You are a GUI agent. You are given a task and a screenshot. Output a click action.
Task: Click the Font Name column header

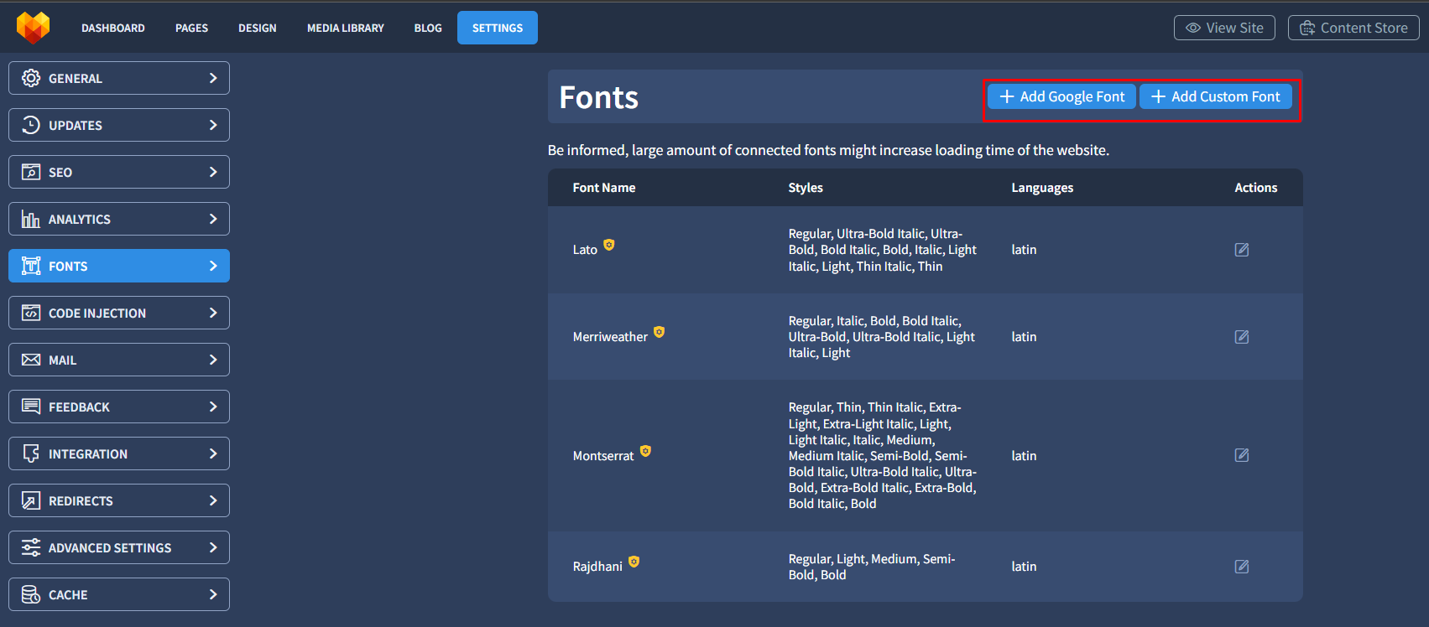click(x=604, y=188)
